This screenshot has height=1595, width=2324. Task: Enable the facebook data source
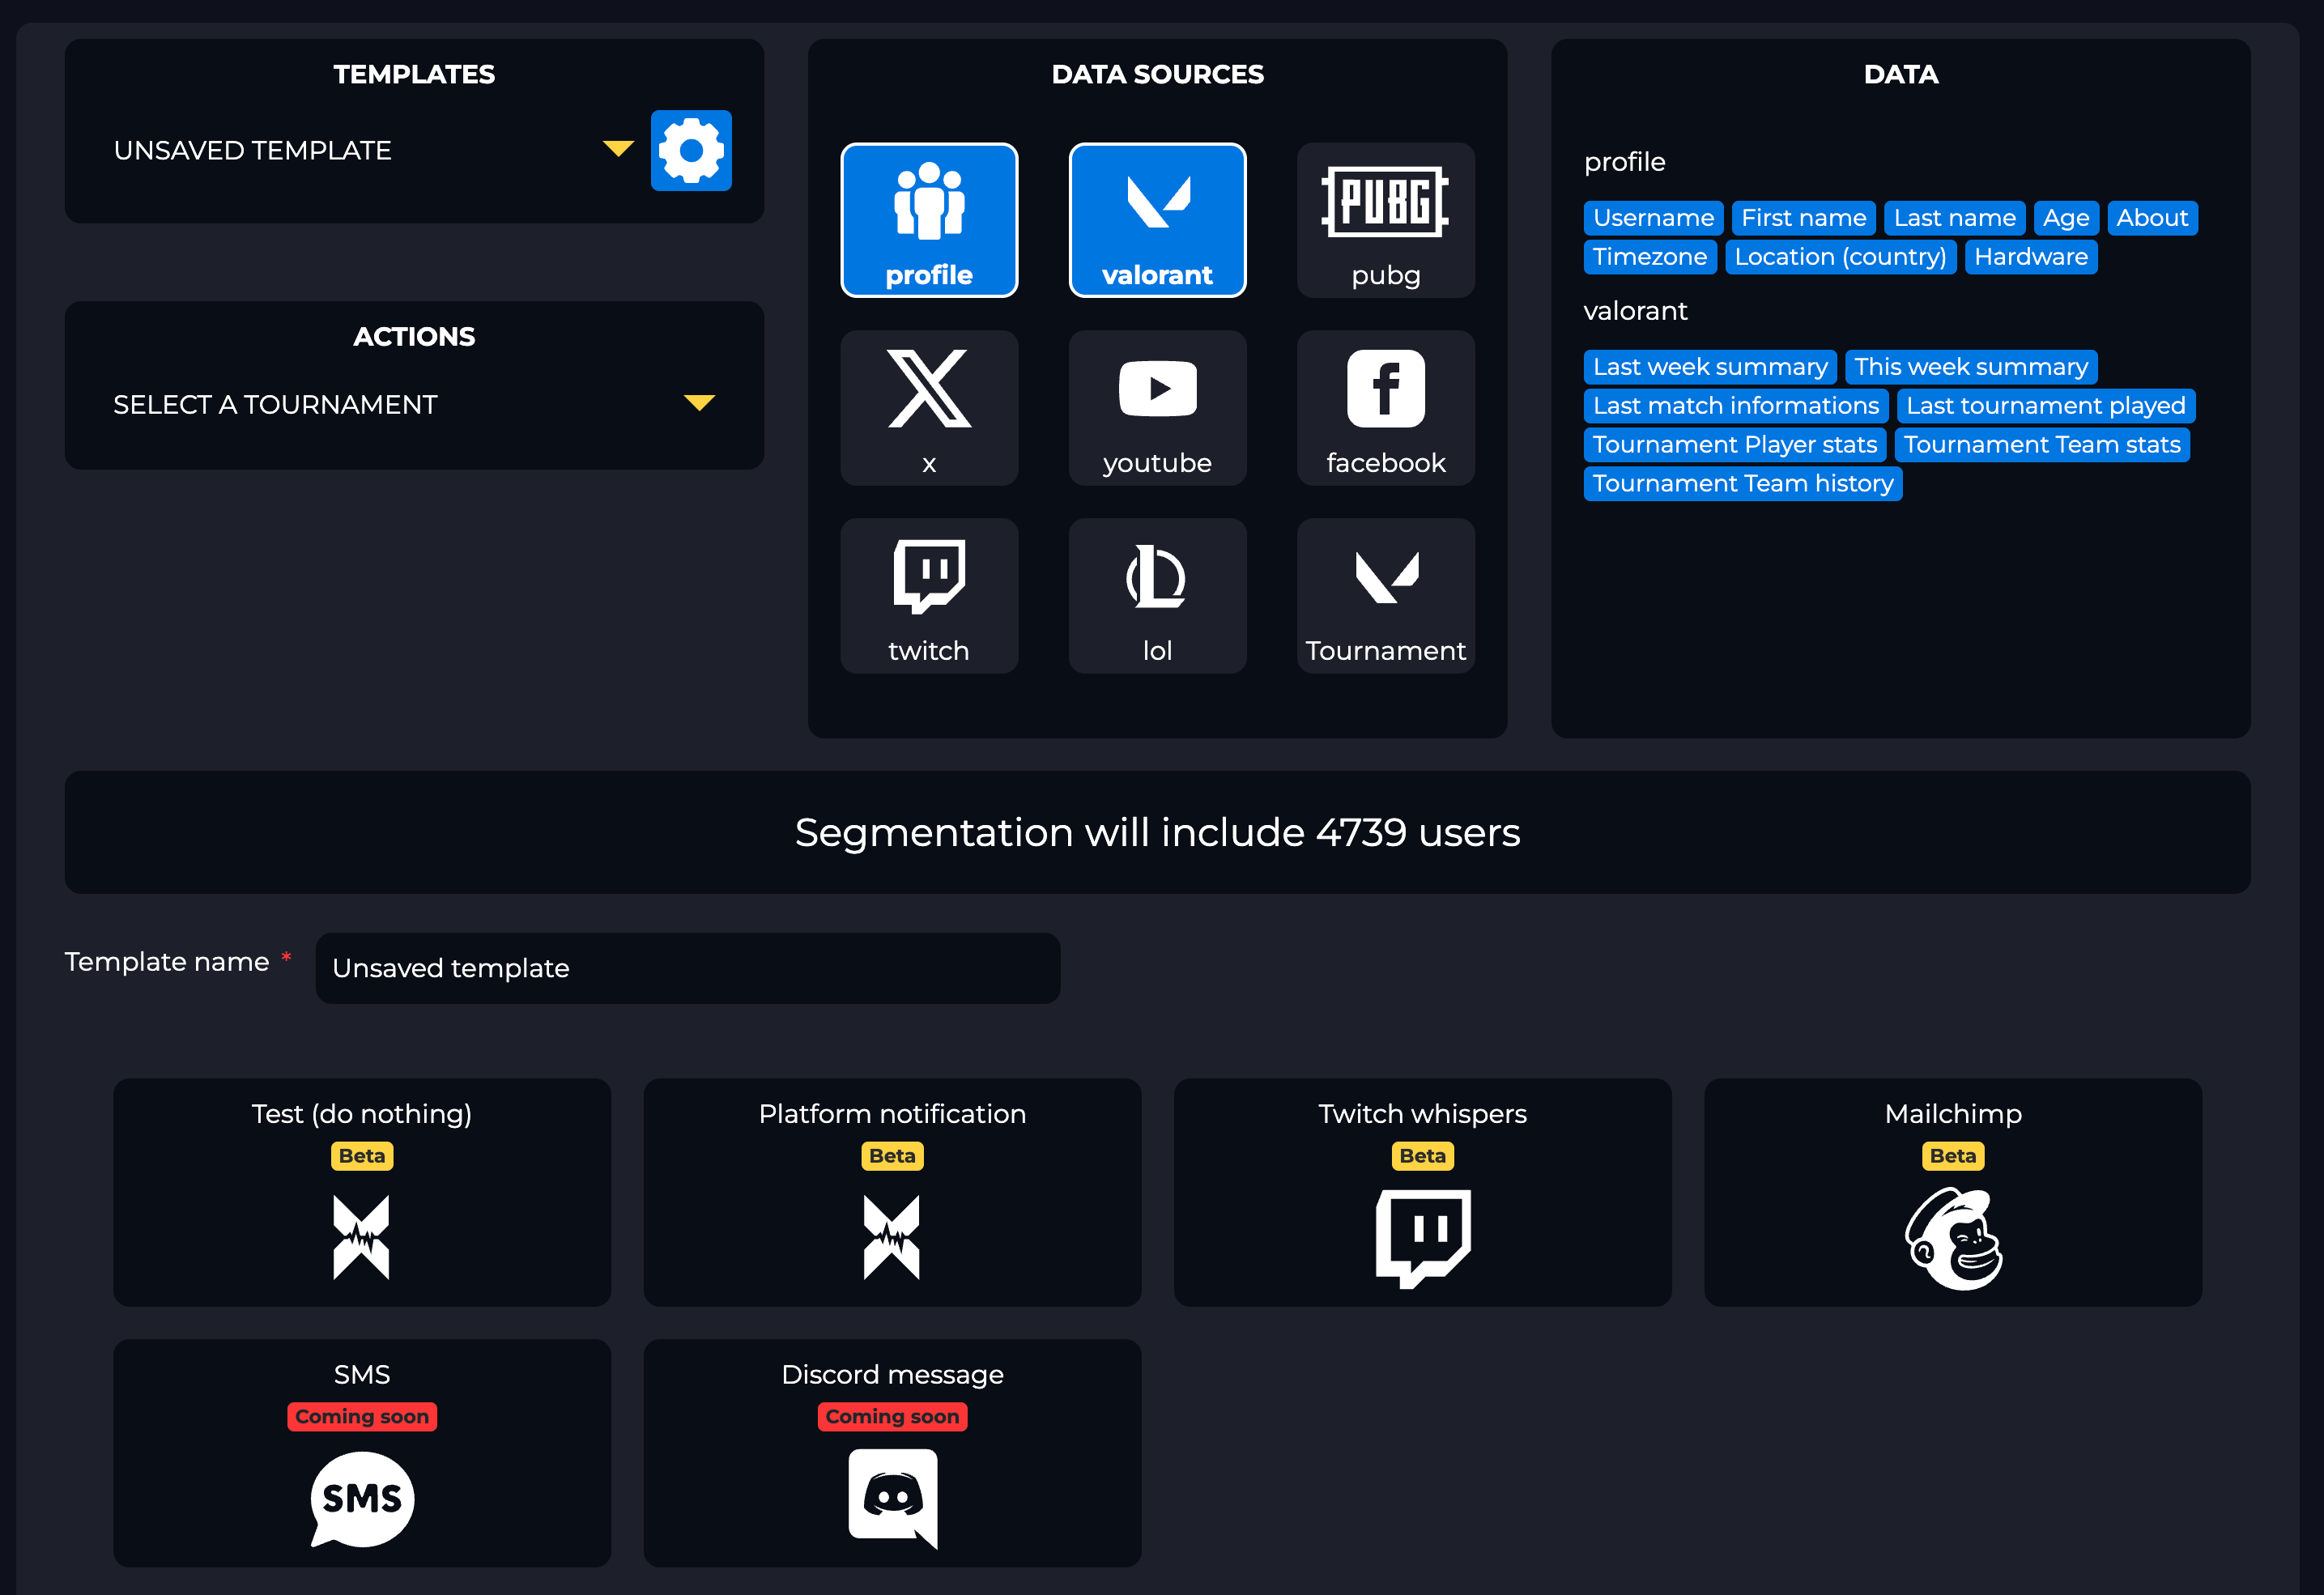[x=1385, y=408]
